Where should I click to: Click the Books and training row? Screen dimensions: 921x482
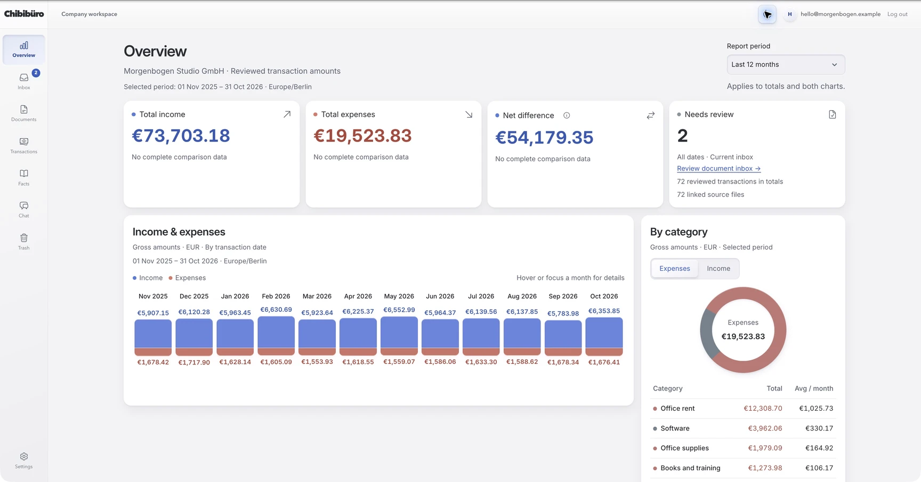point(743,468)
